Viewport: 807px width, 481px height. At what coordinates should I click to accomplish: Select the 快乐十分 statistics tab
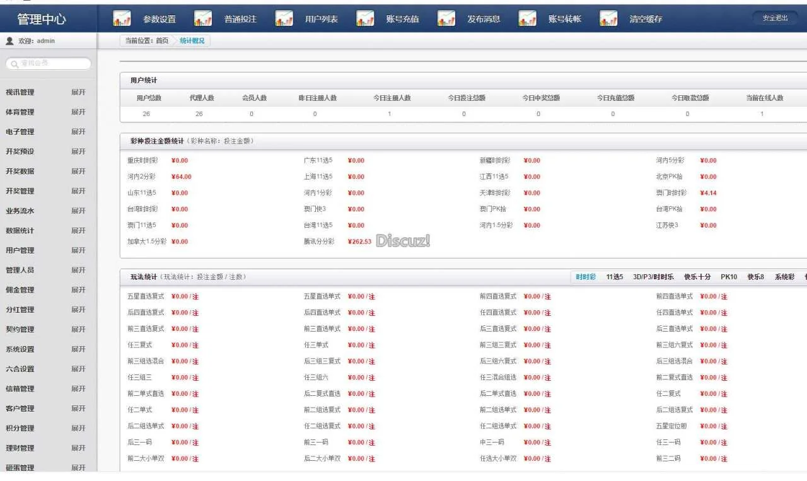click(x=697, y=277)
